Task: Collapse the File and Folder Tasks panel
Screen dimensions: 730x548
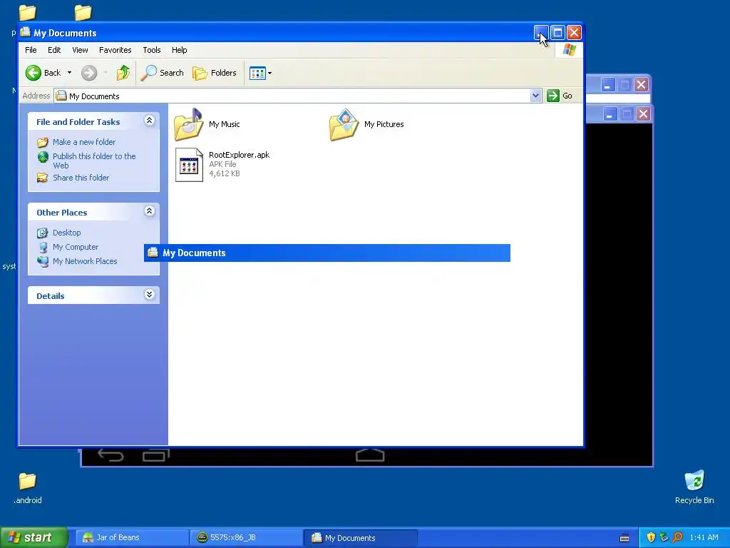Action: click(x=150, y=121)
